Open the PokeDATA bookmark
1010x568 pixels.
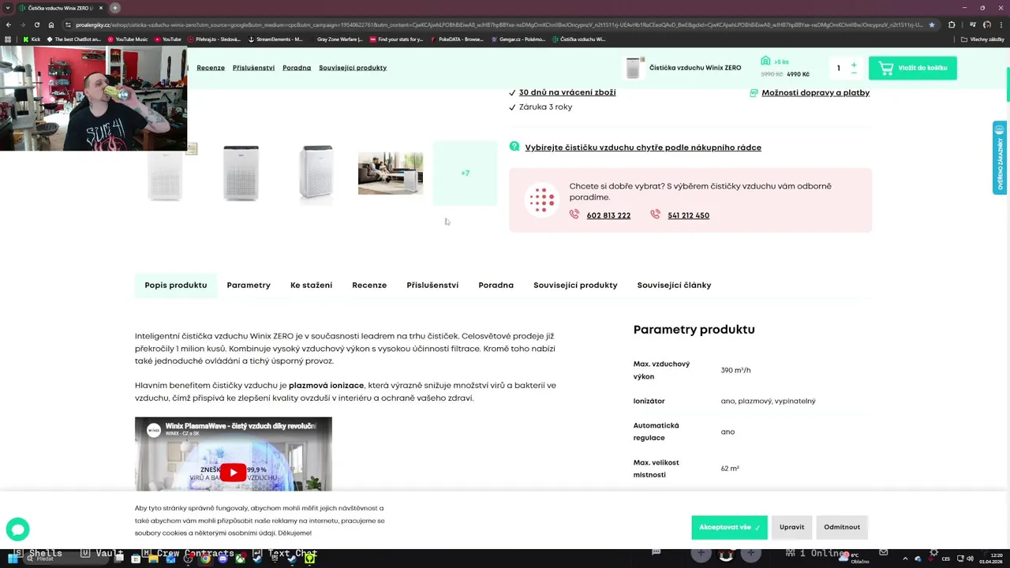pos(457,39)
